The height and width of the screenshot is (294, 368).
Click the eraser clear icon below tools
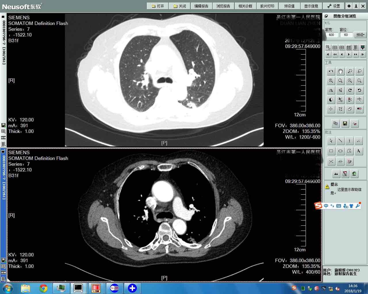pos(354,124)
